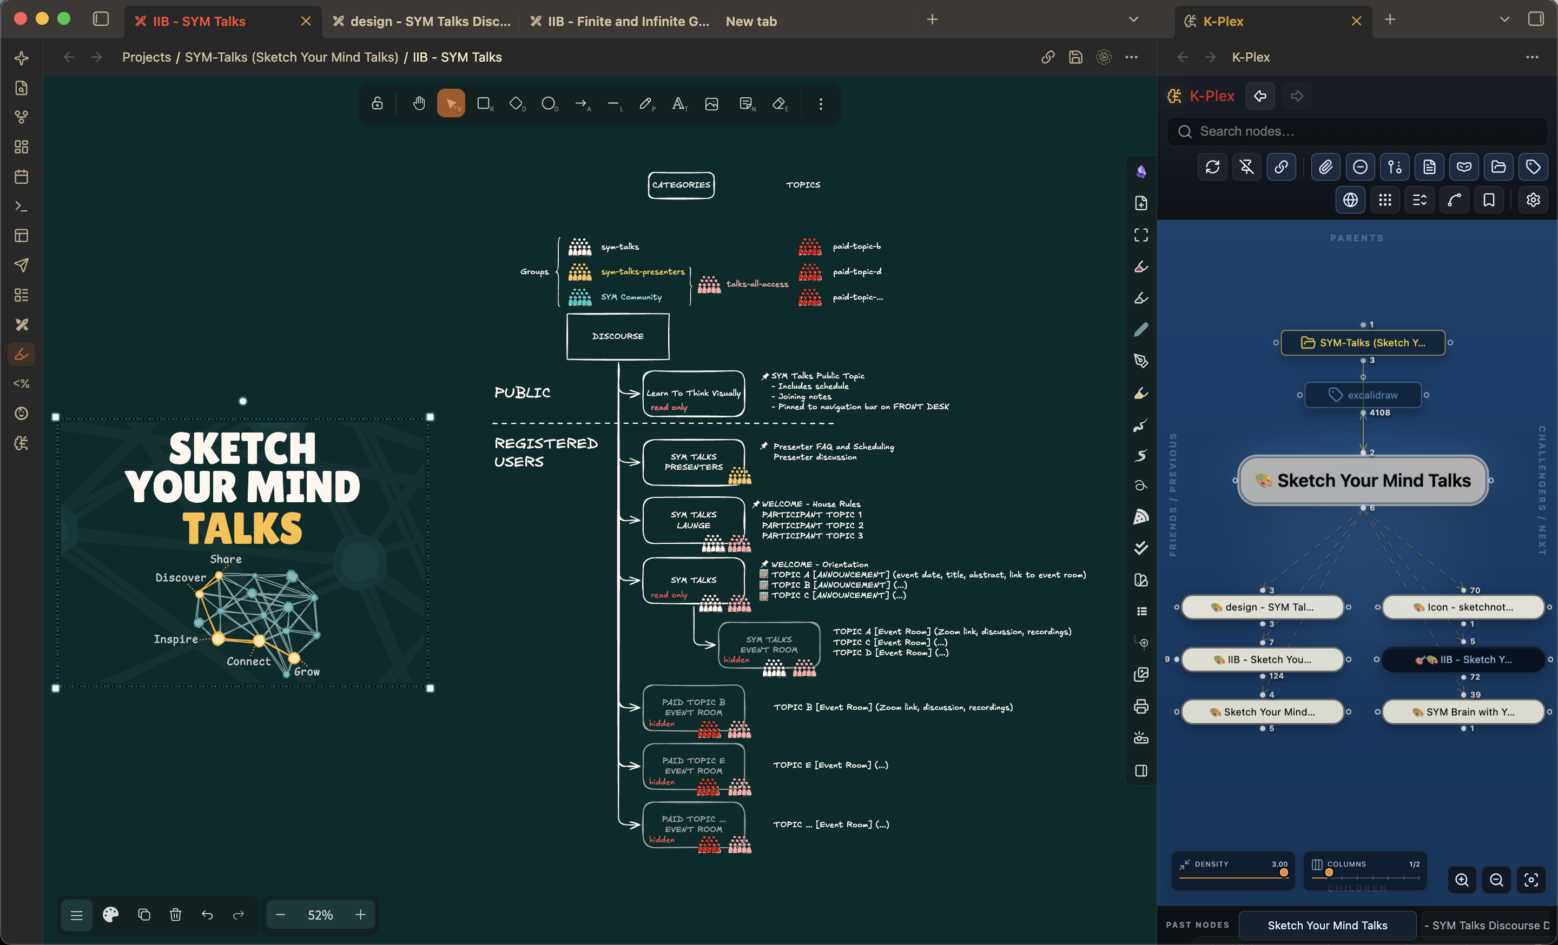Select the Diamond shape tool
Viewport: 1558px width, 945px height.
(517, 104)
